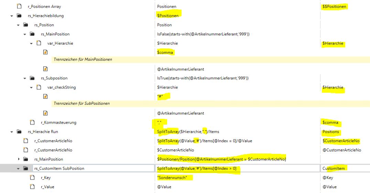
Task: Click the IsTrue(starts-with(...)) condition cell
Action: click(203, 78)
